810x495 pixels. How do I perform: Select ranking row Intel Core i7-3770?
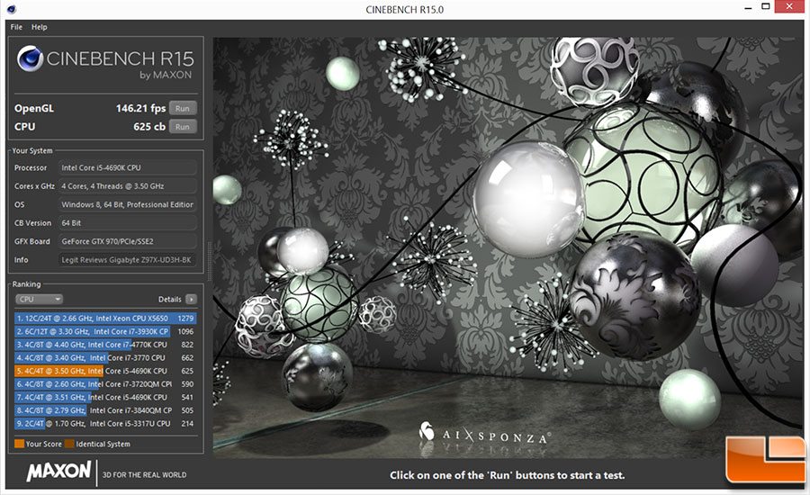(105, 358)
